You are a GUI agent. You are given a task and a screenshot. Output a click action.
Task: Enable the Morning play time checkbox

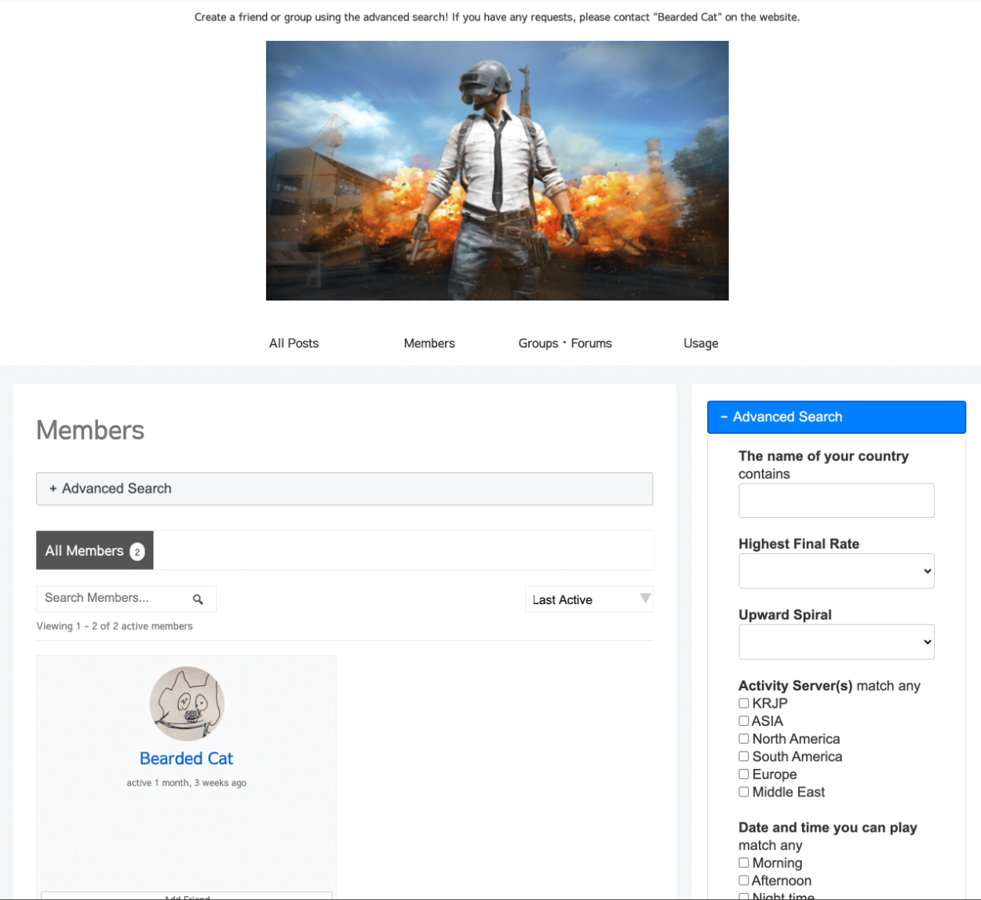click(x=743, y=863)
